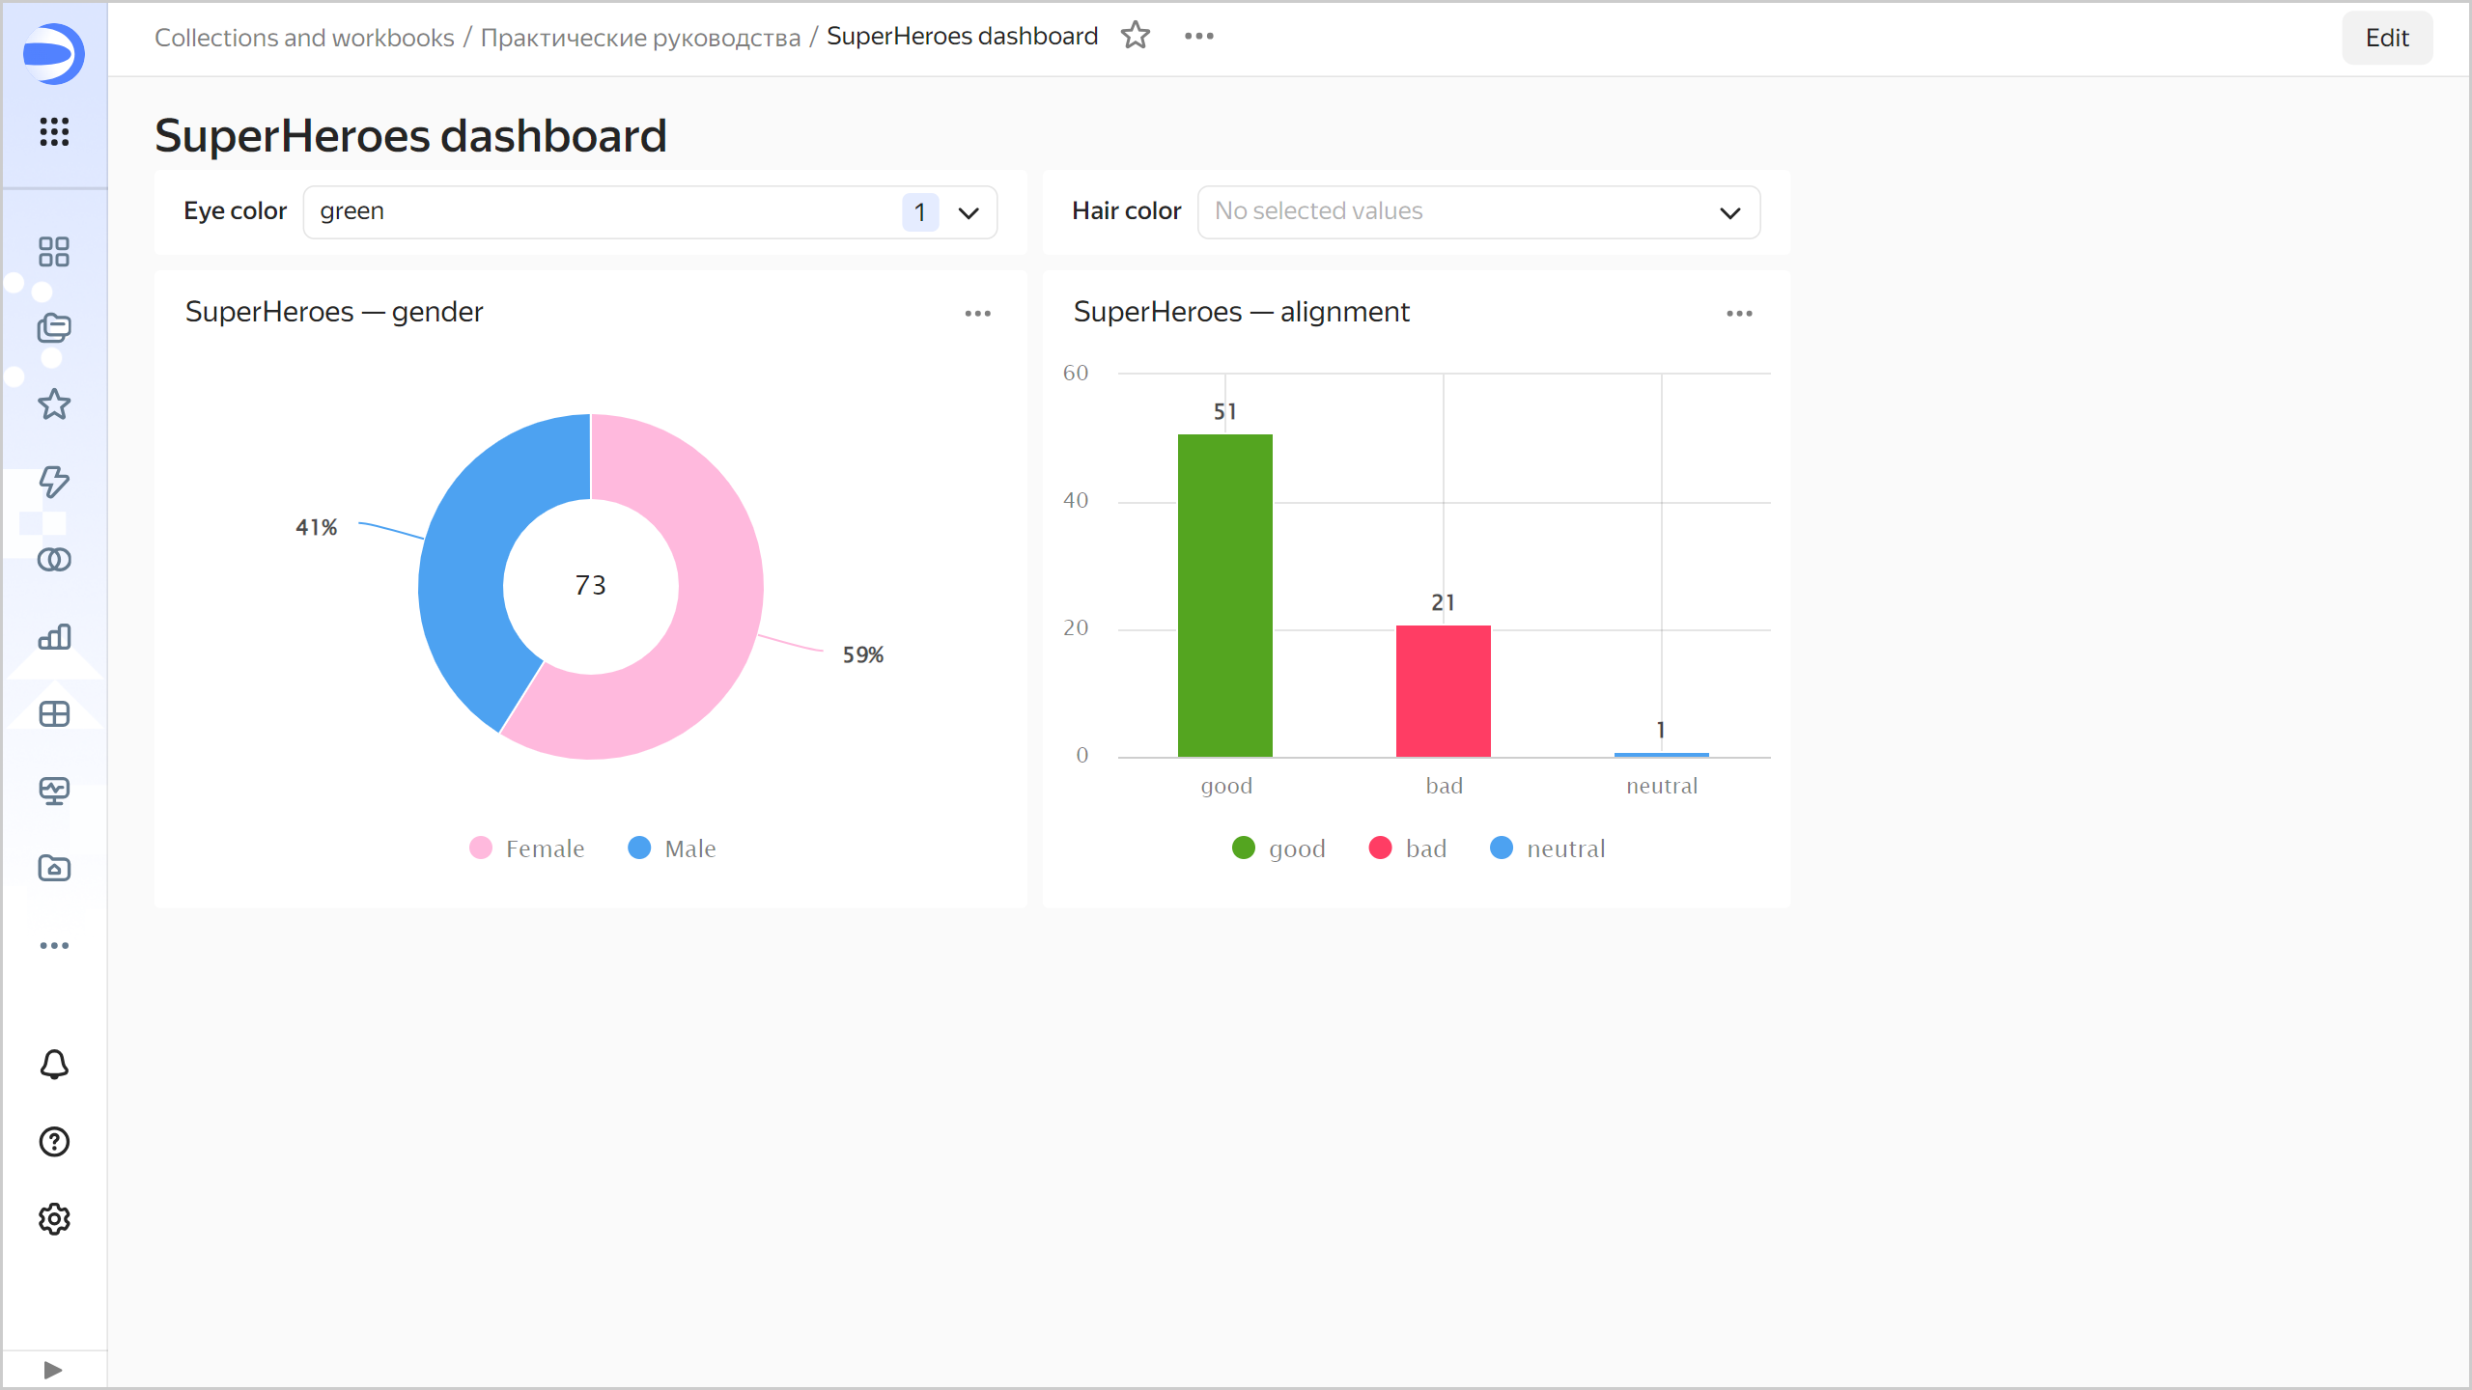Open Datasets overlapping circles icon
The image size is (2472, 1390).
point(54,560)
